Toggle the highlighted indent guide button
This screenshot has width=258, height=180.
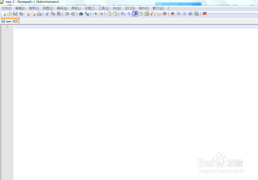135,14
